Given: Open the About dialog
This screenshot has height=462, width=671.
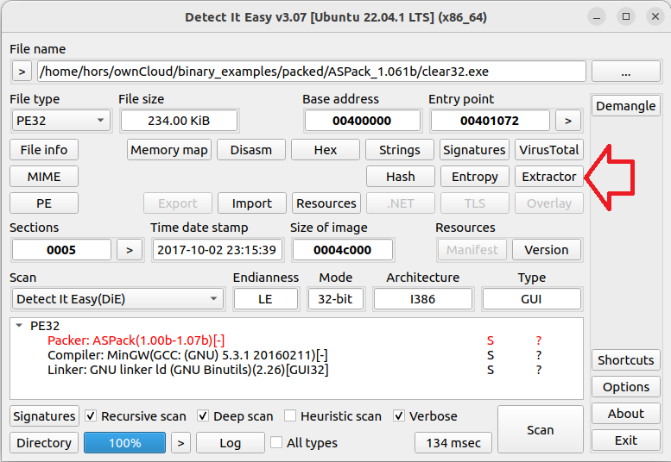Looking at the screenshot, I should (625, 414).
